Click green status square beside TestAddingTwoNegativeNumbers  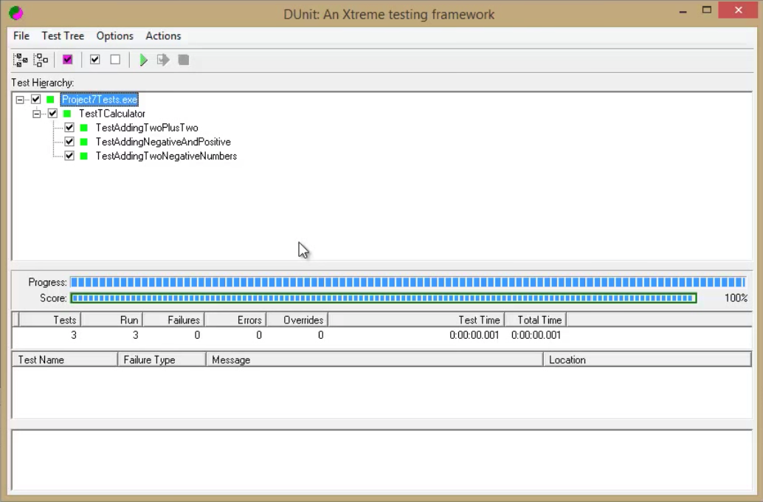click(83, 156)
